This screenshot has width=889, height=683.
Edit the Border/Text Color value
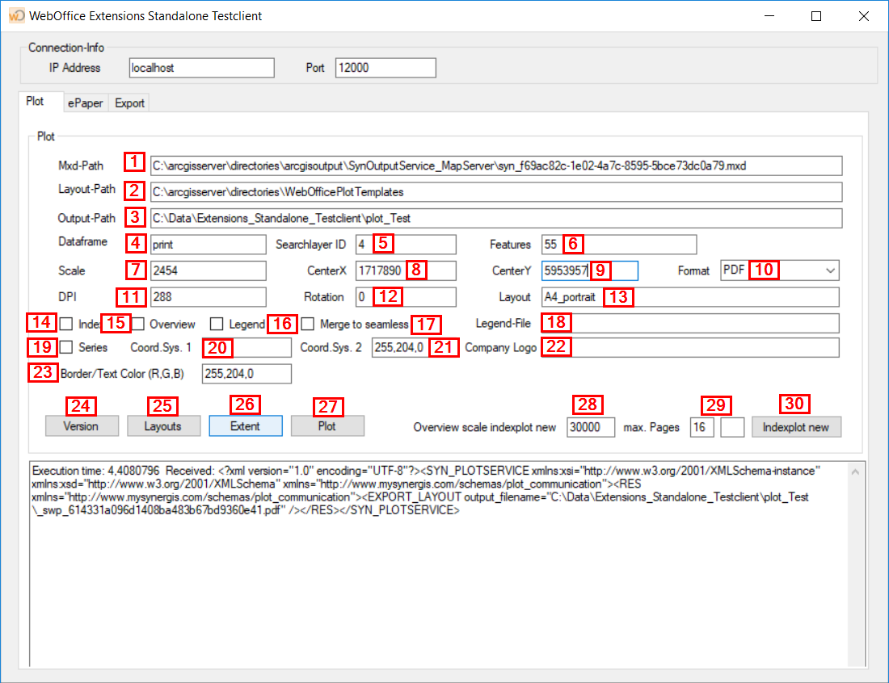tap(246, 374)
